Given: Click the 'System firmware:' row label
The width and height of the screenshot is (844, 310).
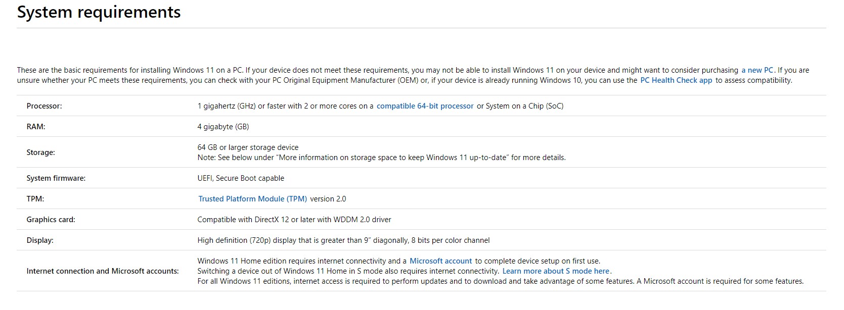Looking at the screenshot, I should pos(56,178).
